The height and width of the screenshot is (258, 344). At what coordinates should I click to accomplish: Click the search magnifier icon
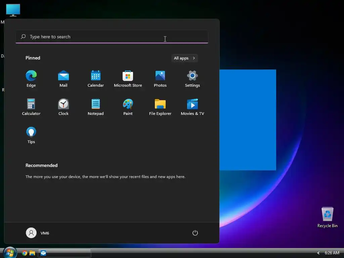23,36
